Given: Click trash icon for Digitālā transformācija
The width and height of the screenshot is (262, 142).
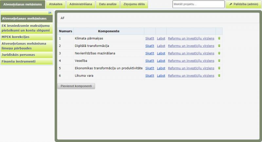Looking at the screenshot, I should point(219,46).
